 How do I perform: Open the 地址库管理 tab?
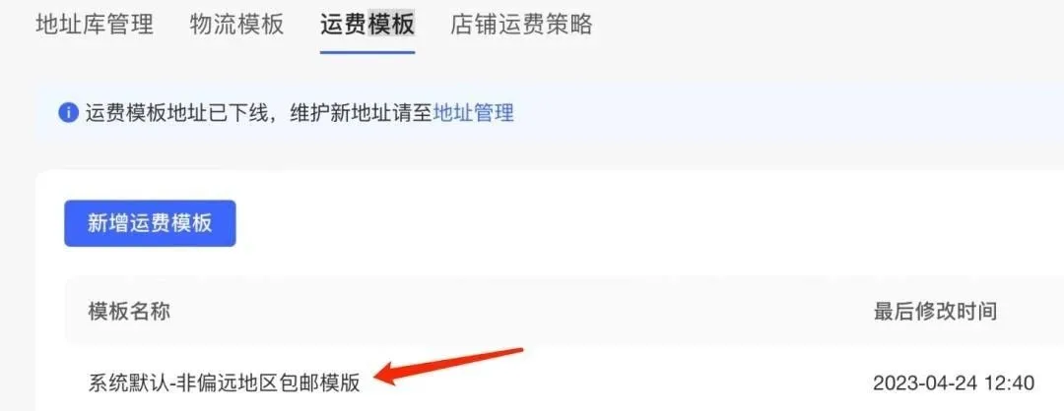pyautogui.click(x=95, y=25)
